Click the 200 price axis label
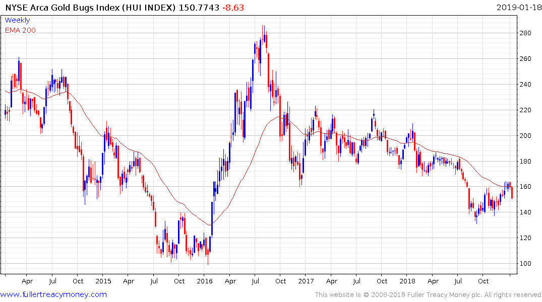Screen dimensions: 542x302 point(525,135)
